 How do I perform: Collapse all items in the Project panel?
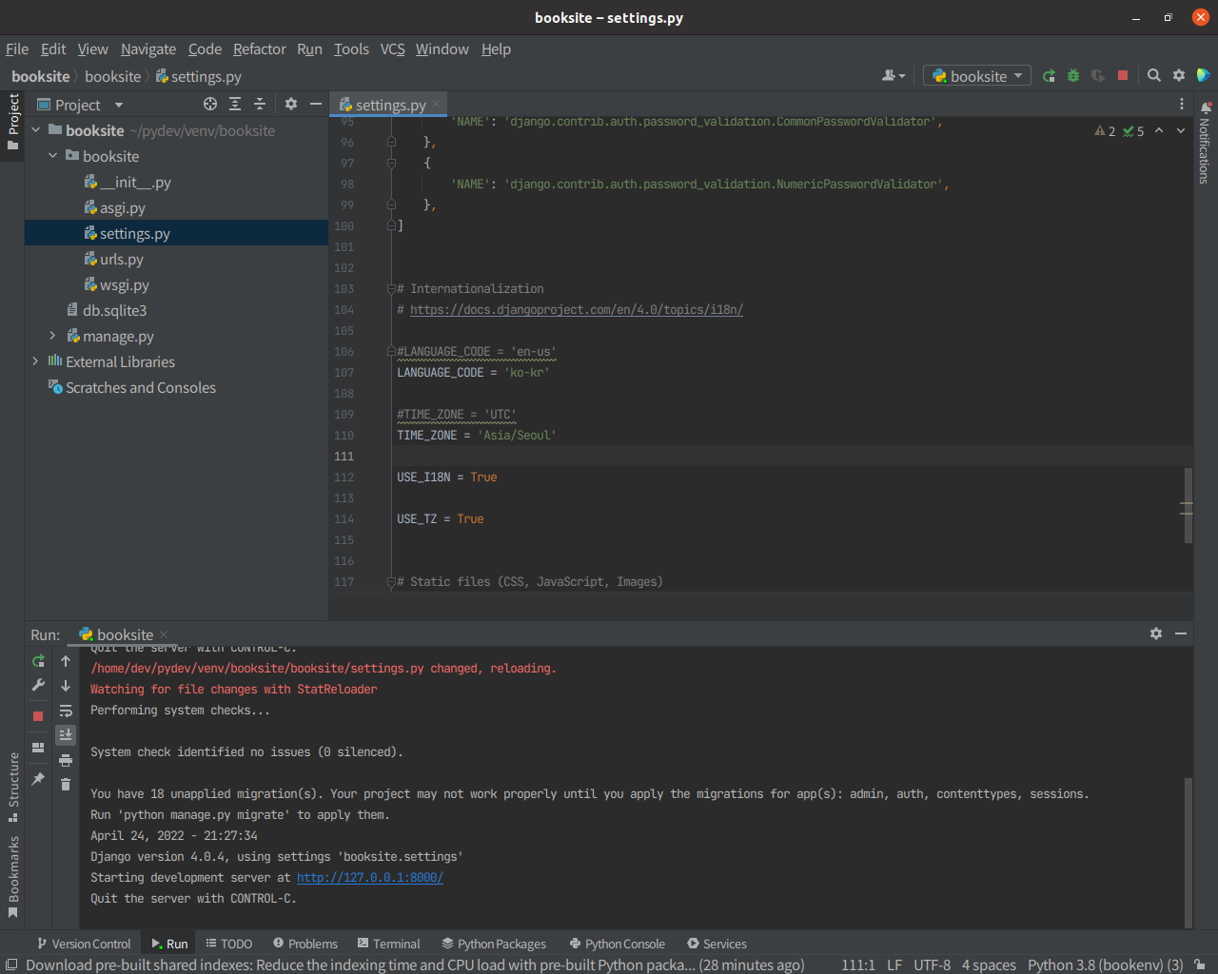tap(260, 104)
